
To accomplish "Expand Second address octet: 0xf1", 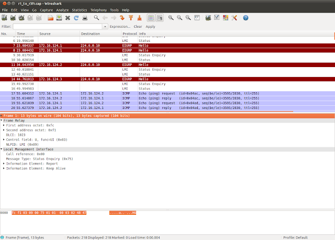I will pyautogui.click(x=4, y=130).
